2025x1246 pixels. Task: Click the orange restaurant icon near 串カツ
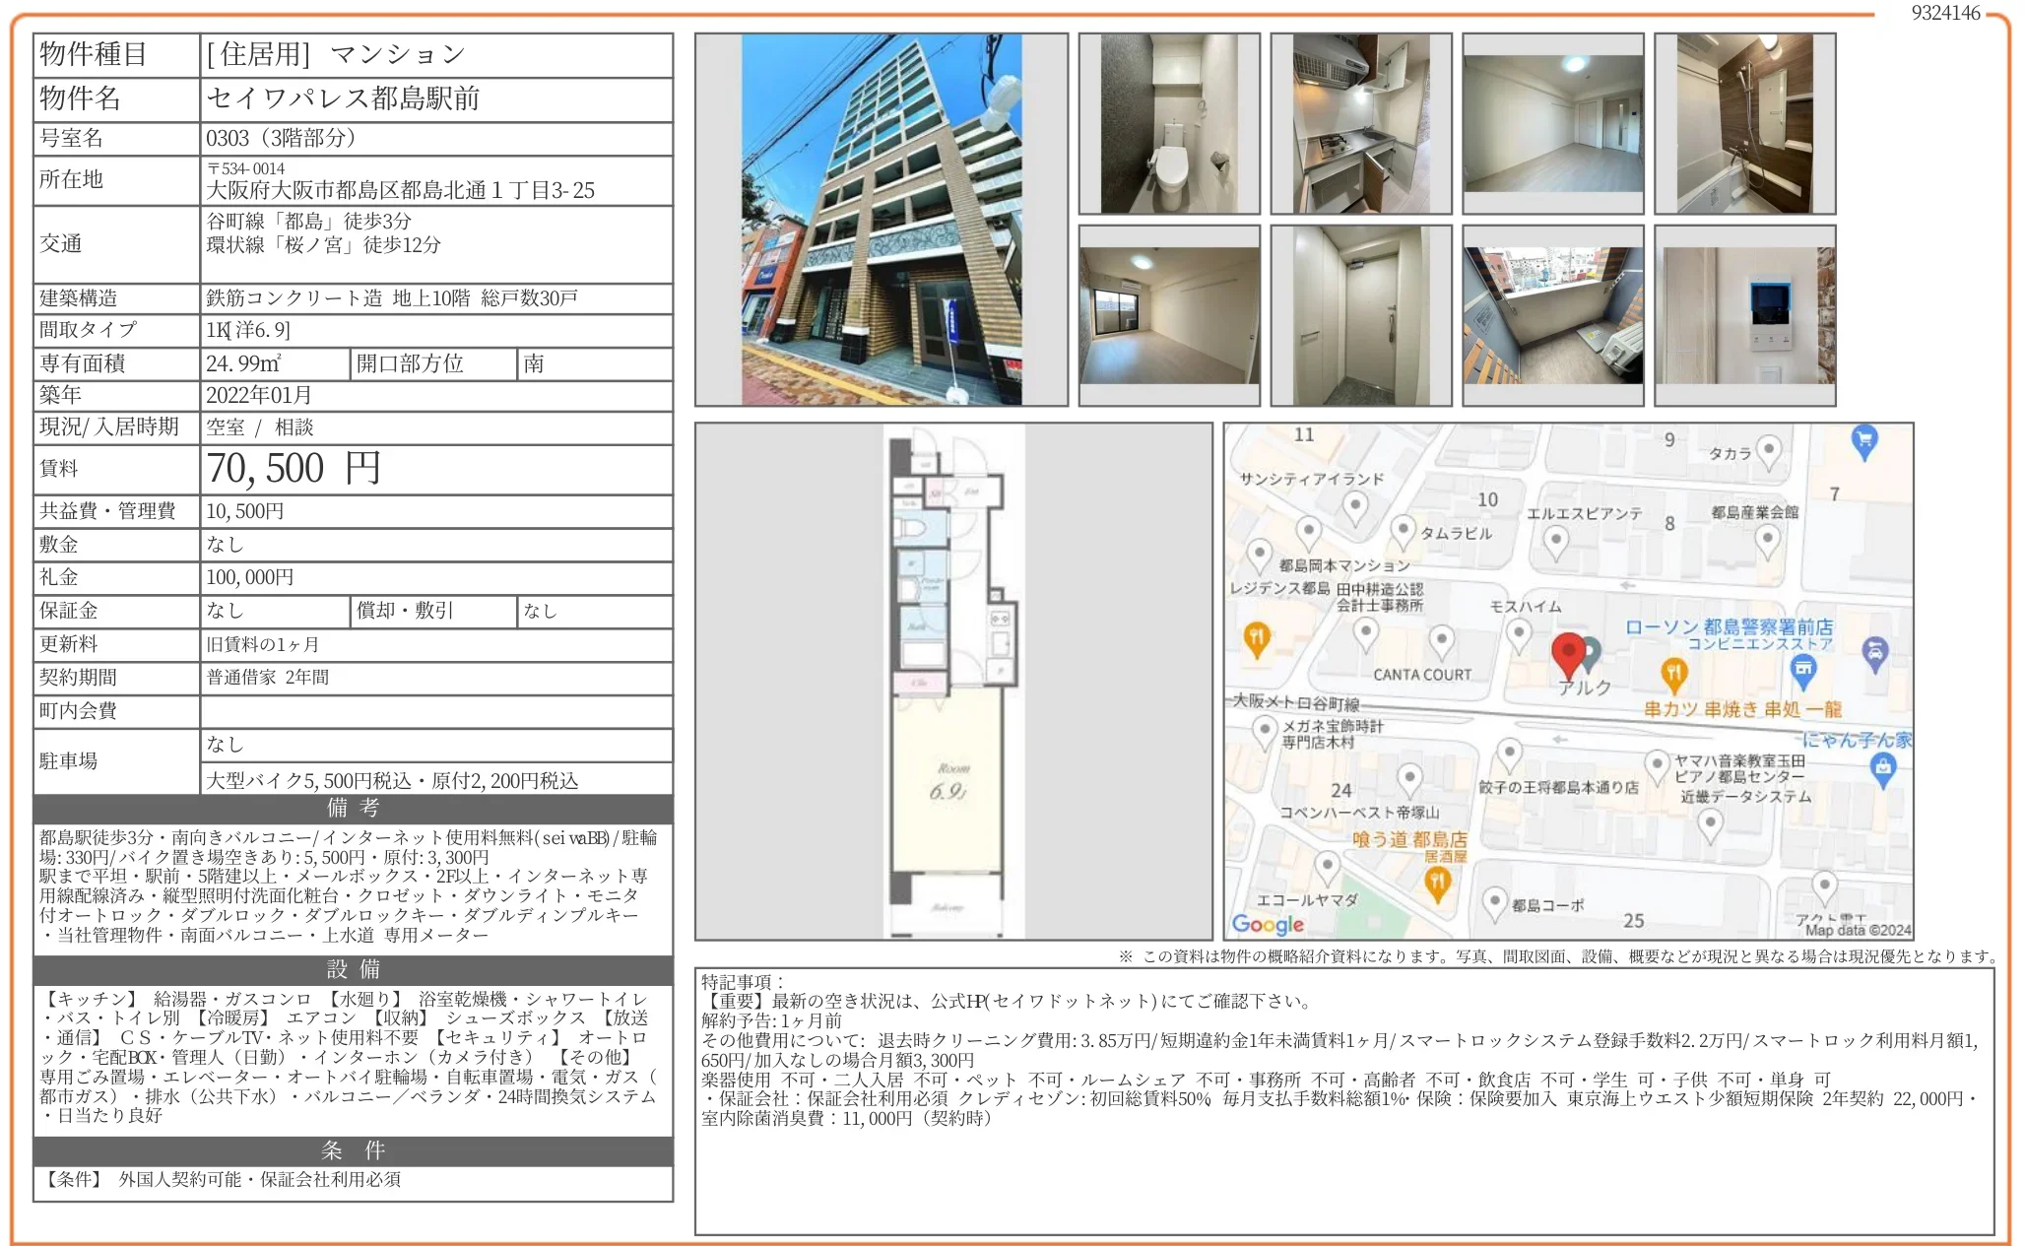click(x=1673, y=675)
